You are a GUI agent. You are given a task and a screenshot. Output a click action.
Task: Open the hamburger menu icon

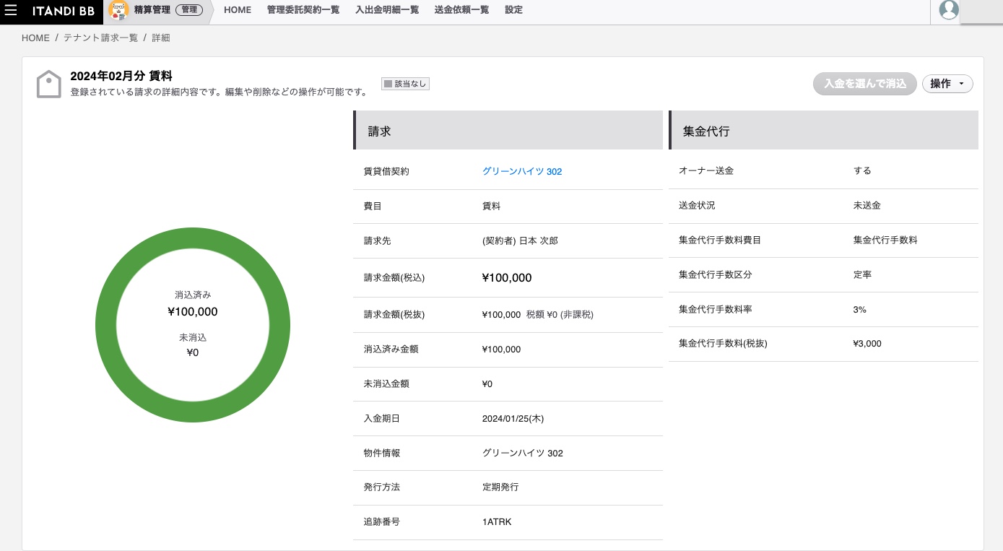click(x=11, y=10)
